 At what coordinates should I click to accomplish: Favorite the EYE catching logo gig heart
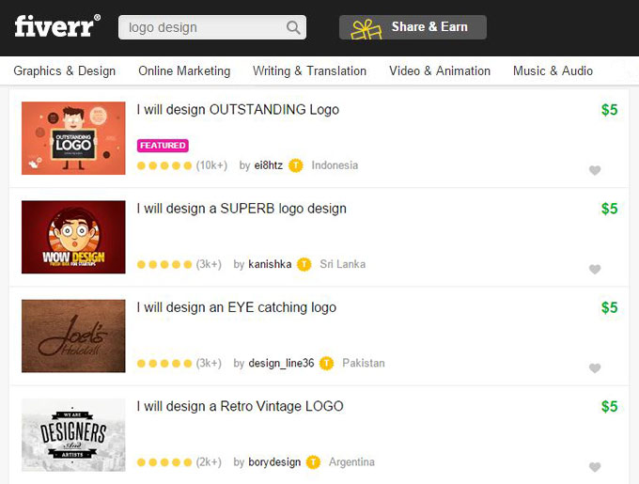point(595,368)
